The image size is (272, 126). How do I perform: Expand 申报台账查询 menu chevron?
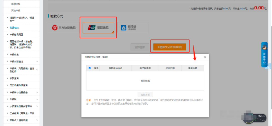[37, 61]
